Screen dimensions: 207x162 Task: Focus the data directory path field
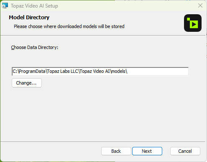(x=100, y=72)
